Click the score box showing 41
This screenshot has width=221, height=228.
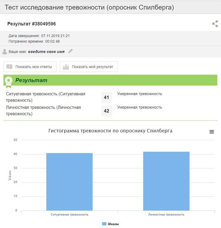coord(107,97)
